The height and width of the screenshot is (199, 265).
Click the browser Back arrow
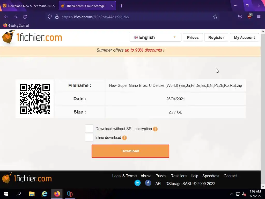(x=6, y=17)
